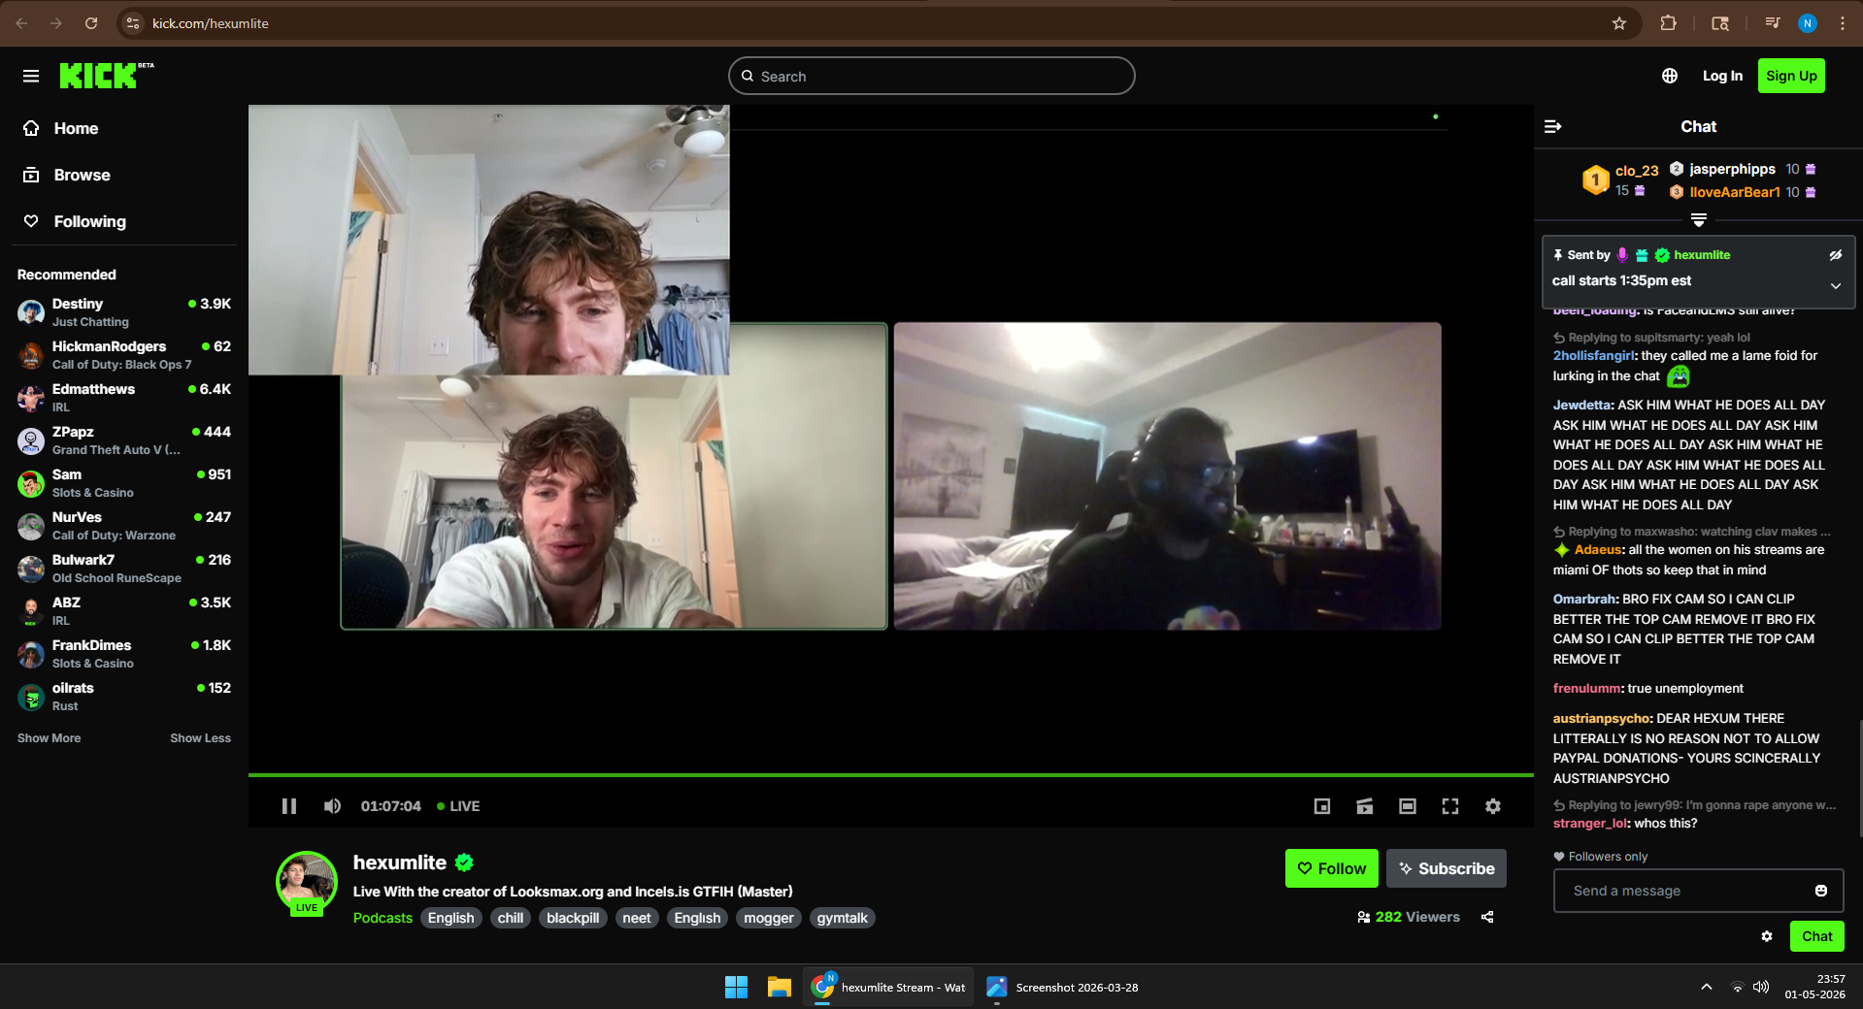The width and height of the screenshot is (1863, 1009).
Task: Click hexumlite profile avatar
Action: [307, 882]
